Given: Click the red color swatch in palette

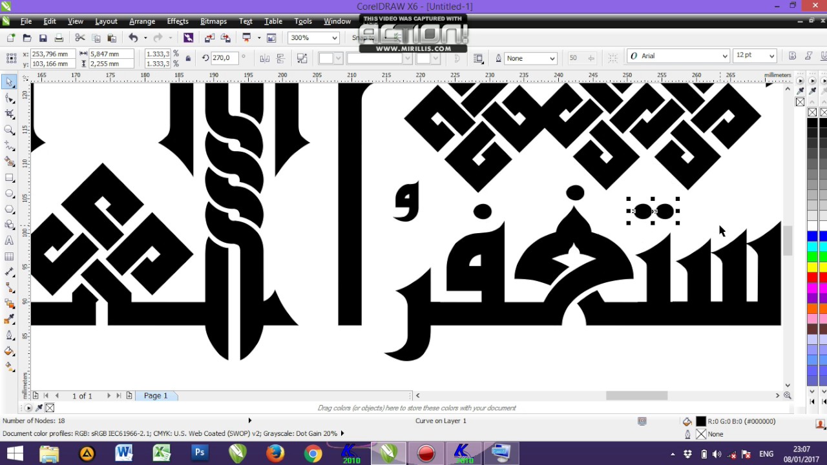Looking at the screenshot, I should (x=812, y=278).
